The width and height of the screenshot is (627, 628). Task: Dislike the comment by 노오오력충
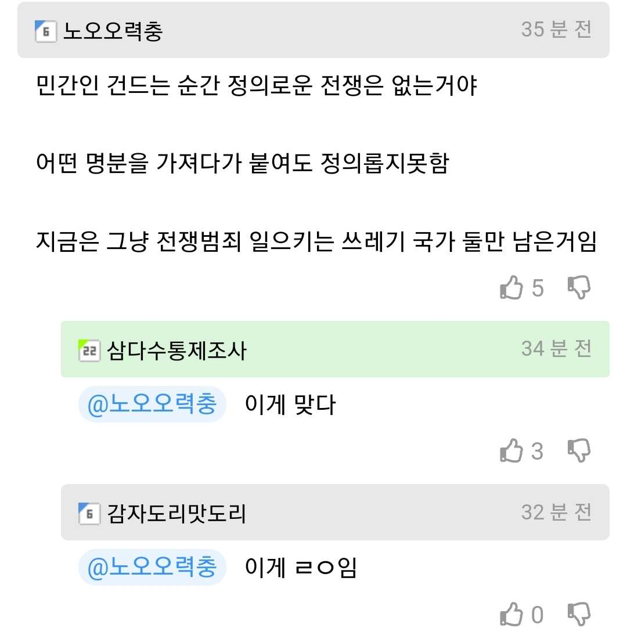[x=578, y=287]
